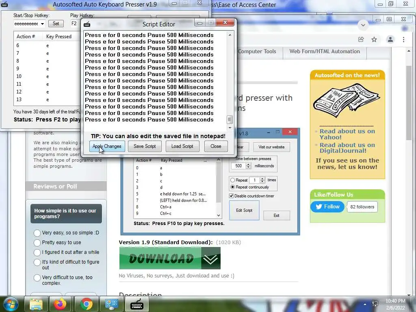Click the Script Editor scrollbar up arrow
Viewport: 416px width, 312px height.
230,35
